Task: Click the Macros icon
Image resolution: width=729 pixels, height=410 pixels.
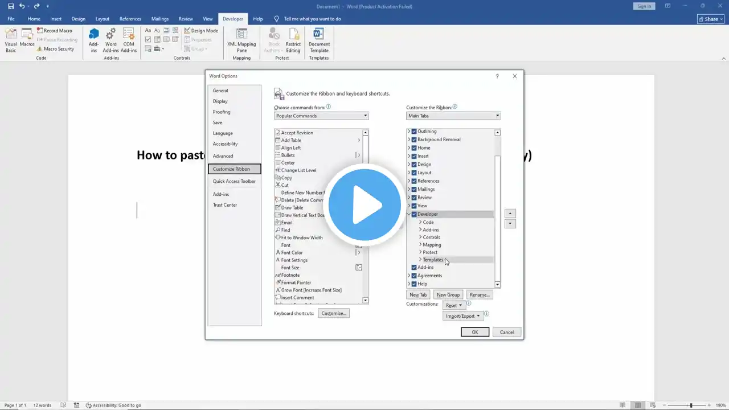Action: (x=27, y=37)
